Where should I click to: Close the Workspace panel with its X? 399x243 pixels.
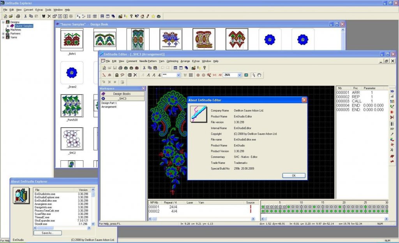(x=143, y=89)
